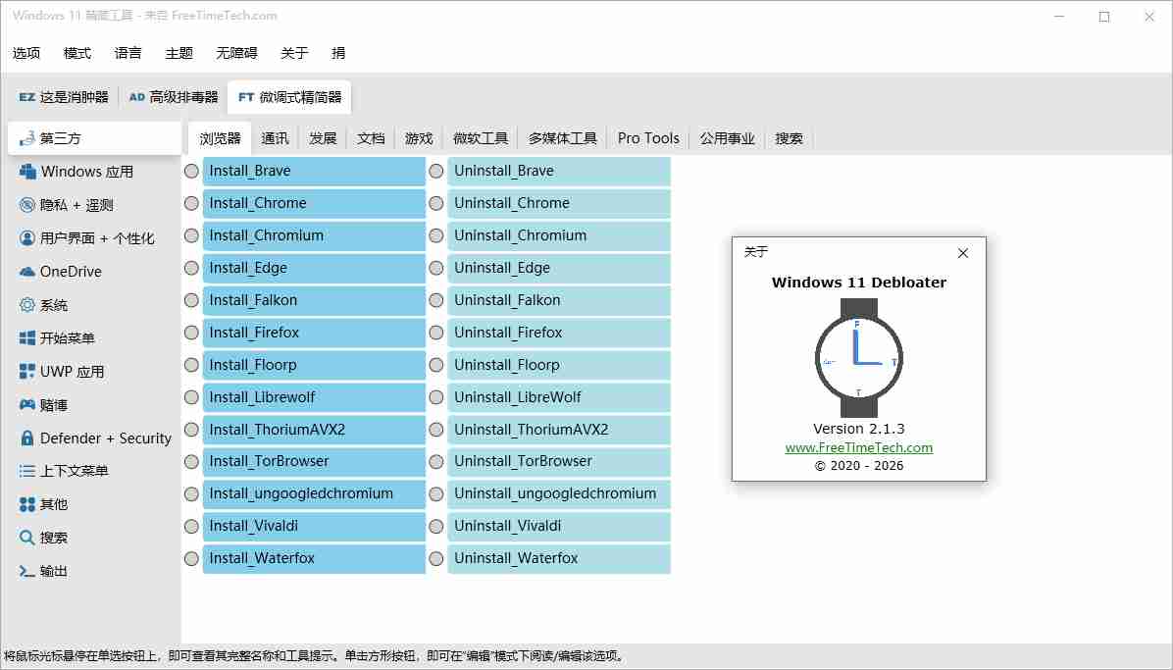Image resolution: width=1173 pixels, height=670 pixels.
Task: Click the Install_TorBrowser button
Action: [314, 462]
